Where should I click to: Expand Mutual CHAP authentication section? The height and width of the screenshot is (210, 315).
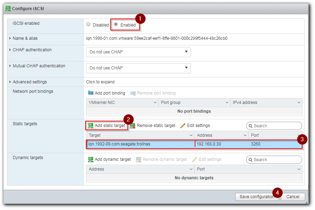click(x=10, y=66)
